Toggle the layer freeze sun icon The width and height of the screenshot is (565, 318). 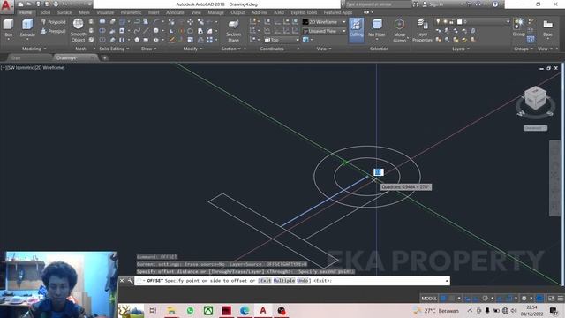click(445, 21)
